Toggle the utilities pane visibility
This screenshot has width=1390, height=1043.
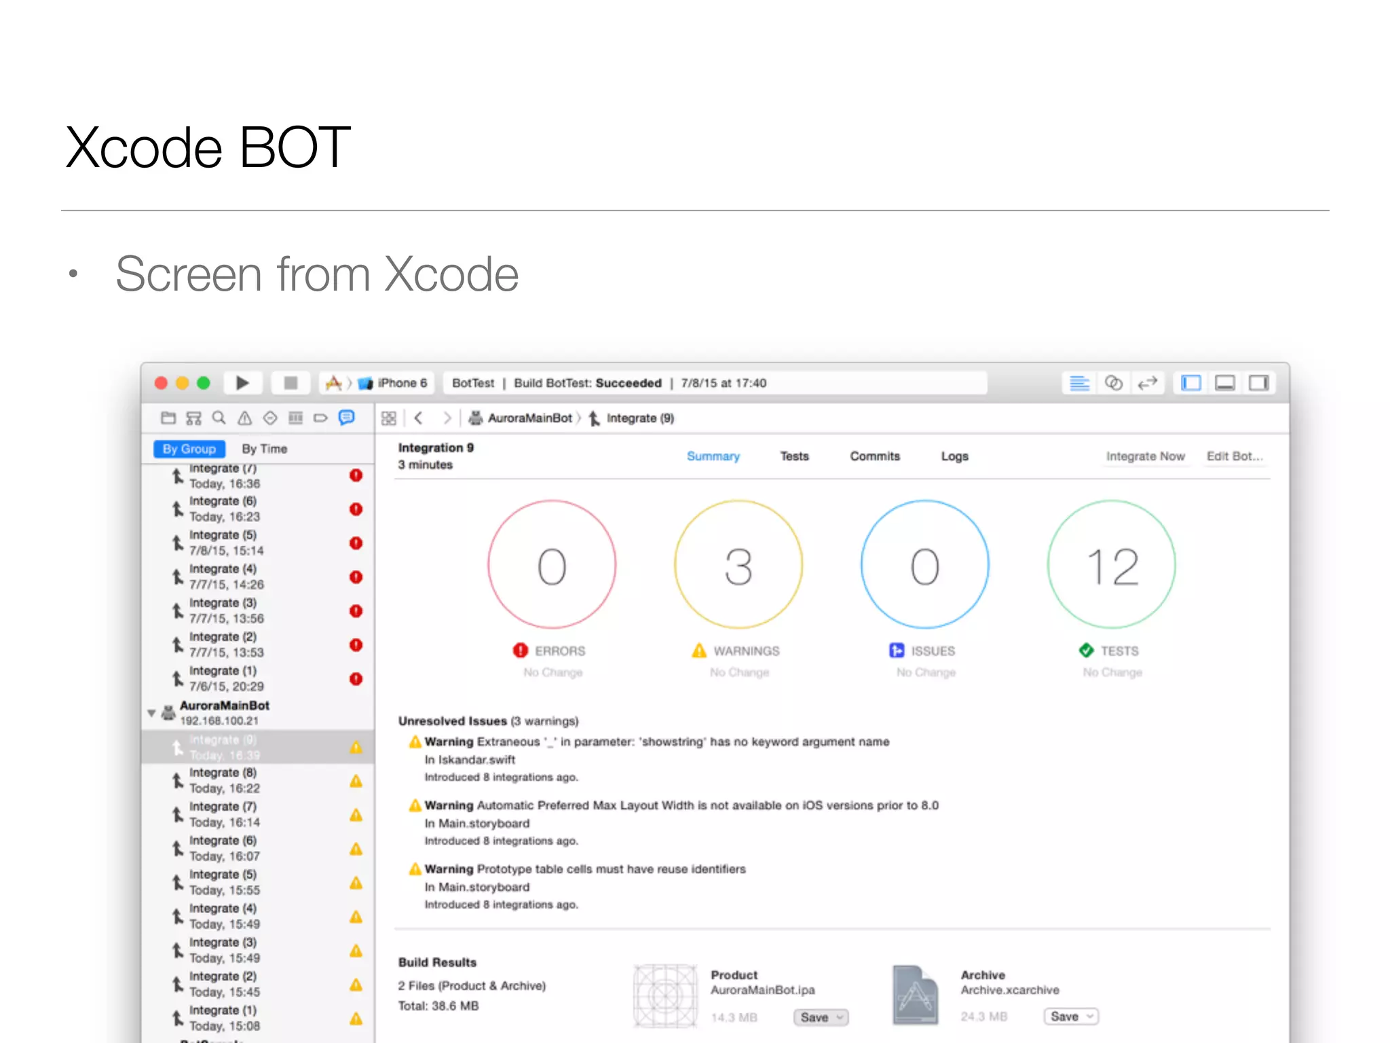click(1259, 383)
